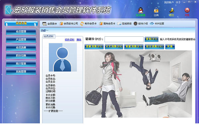Click the 扩展信息 separator text
The width and height of the screenshot is (199, 128).
tap(53, 111)
